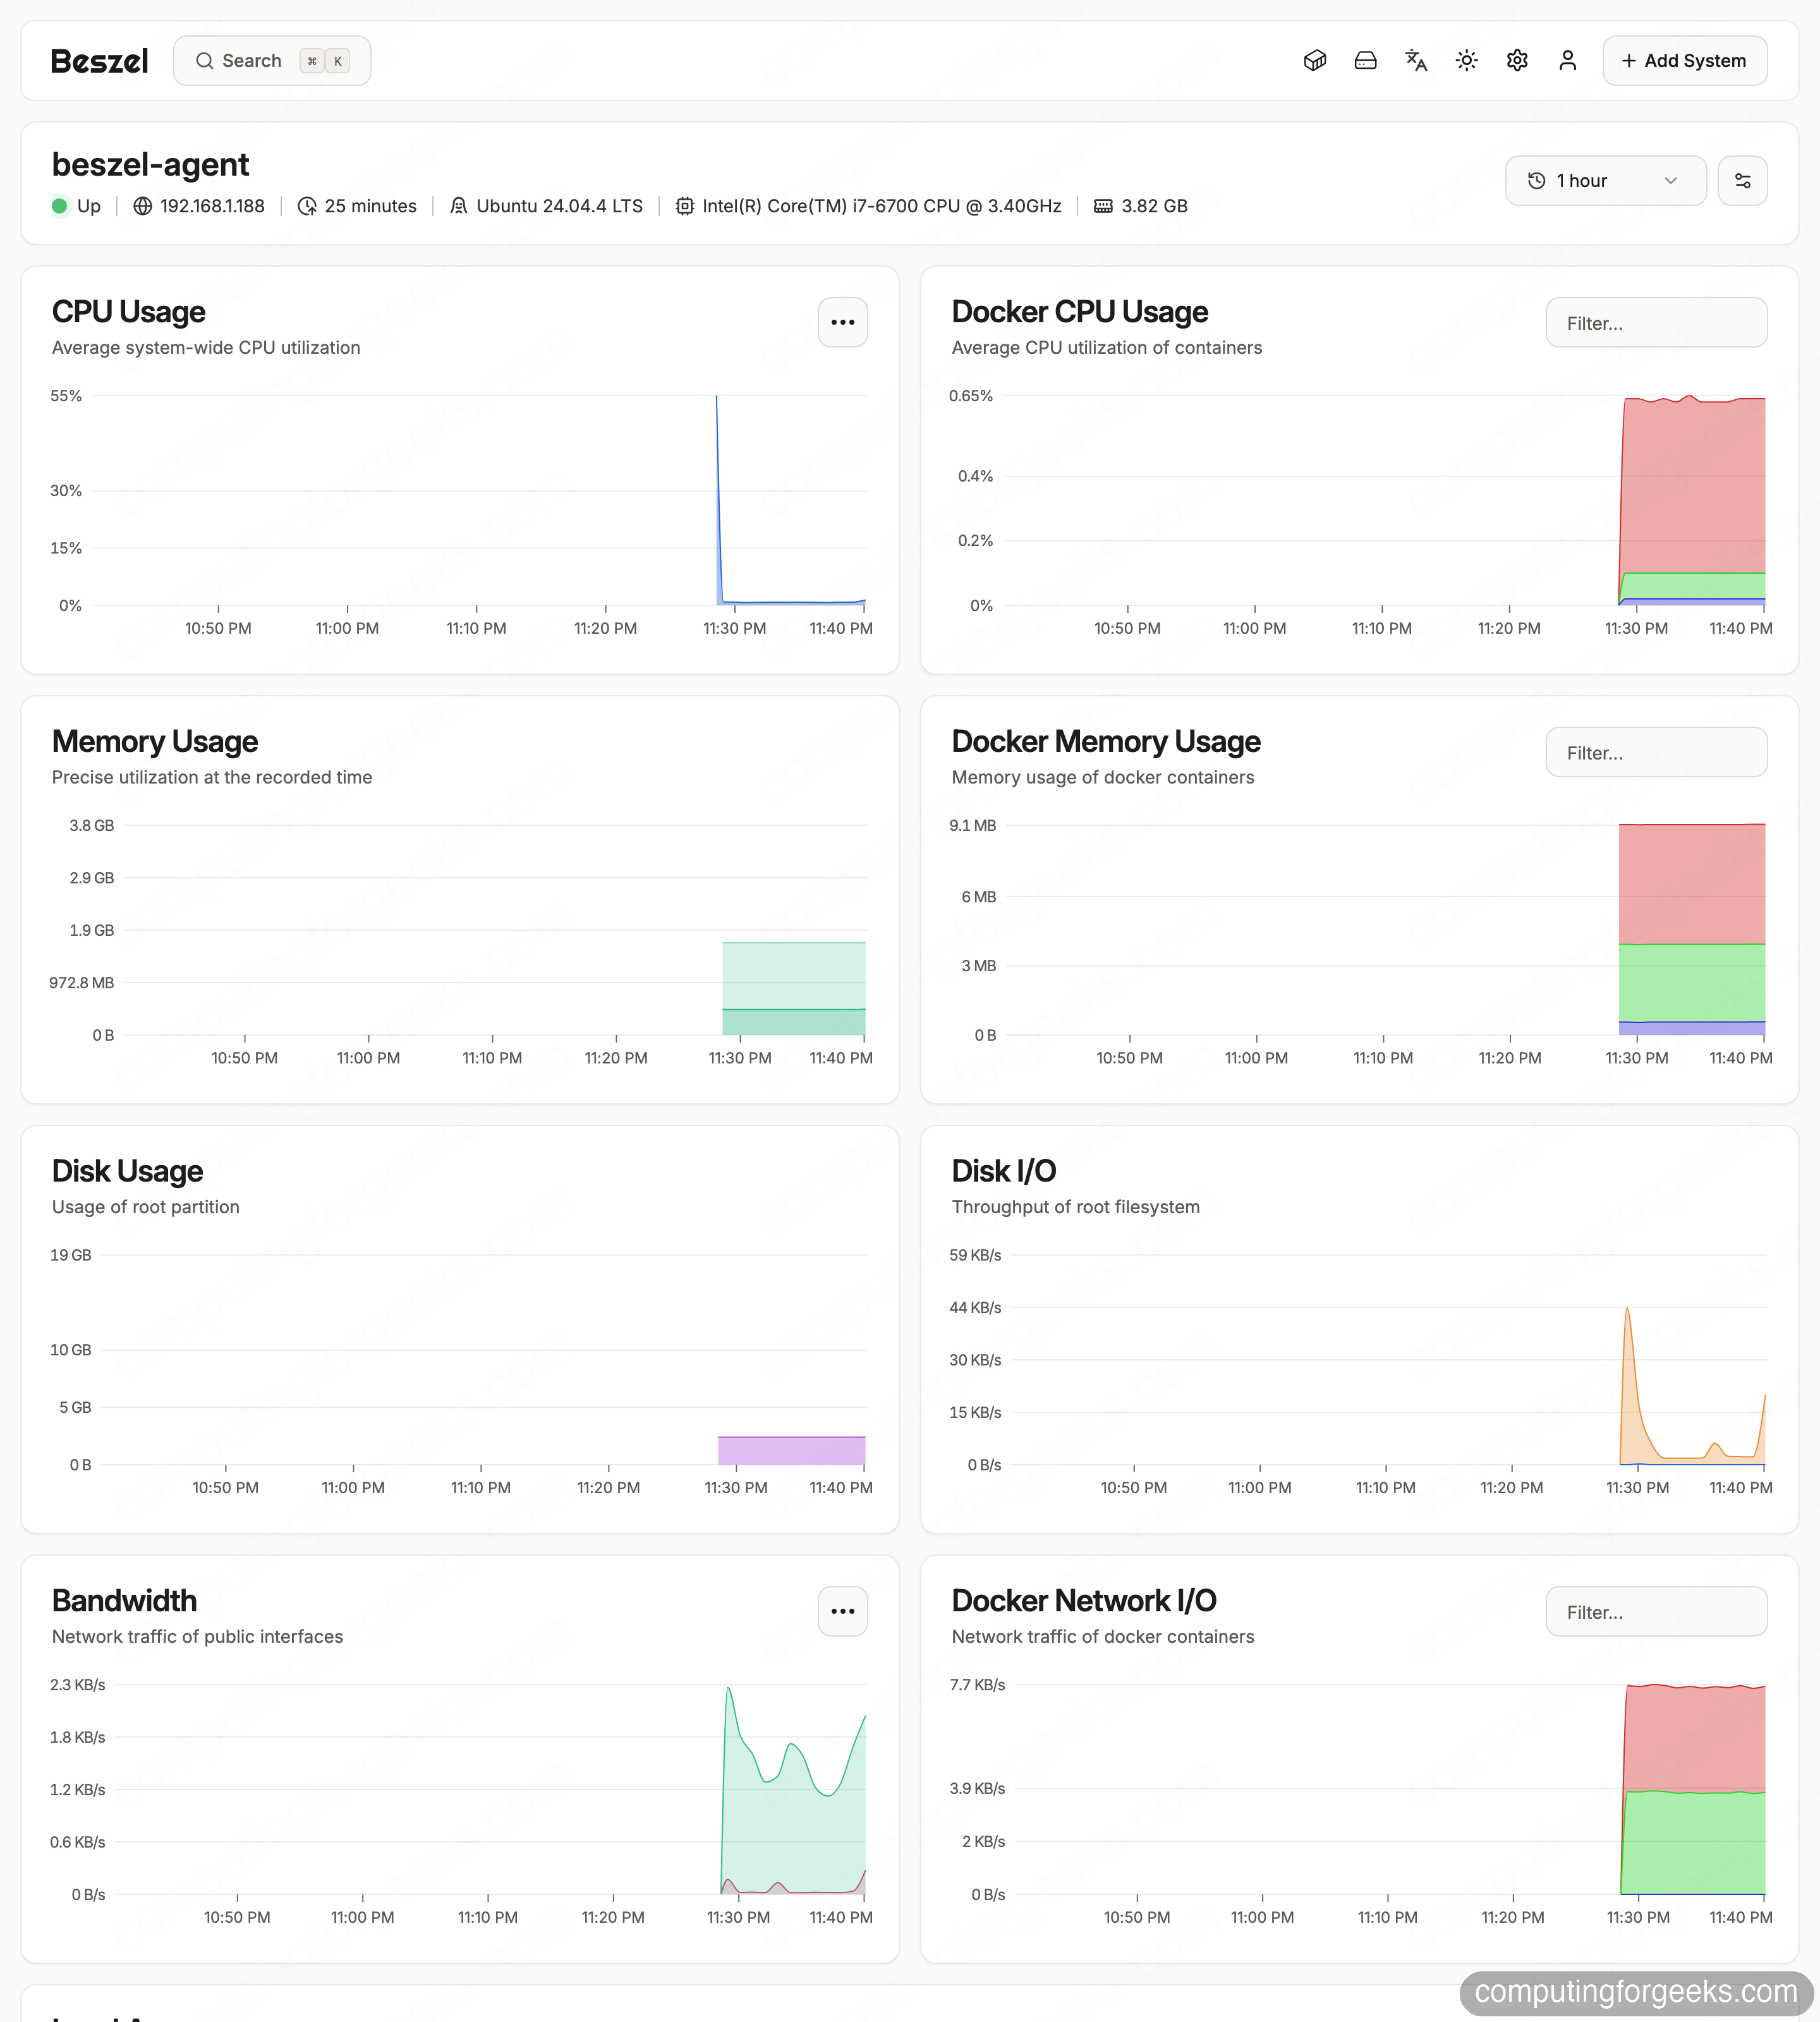The image size is (1820, 2022).
Task: Open the Search box
Action: point(272,61)
